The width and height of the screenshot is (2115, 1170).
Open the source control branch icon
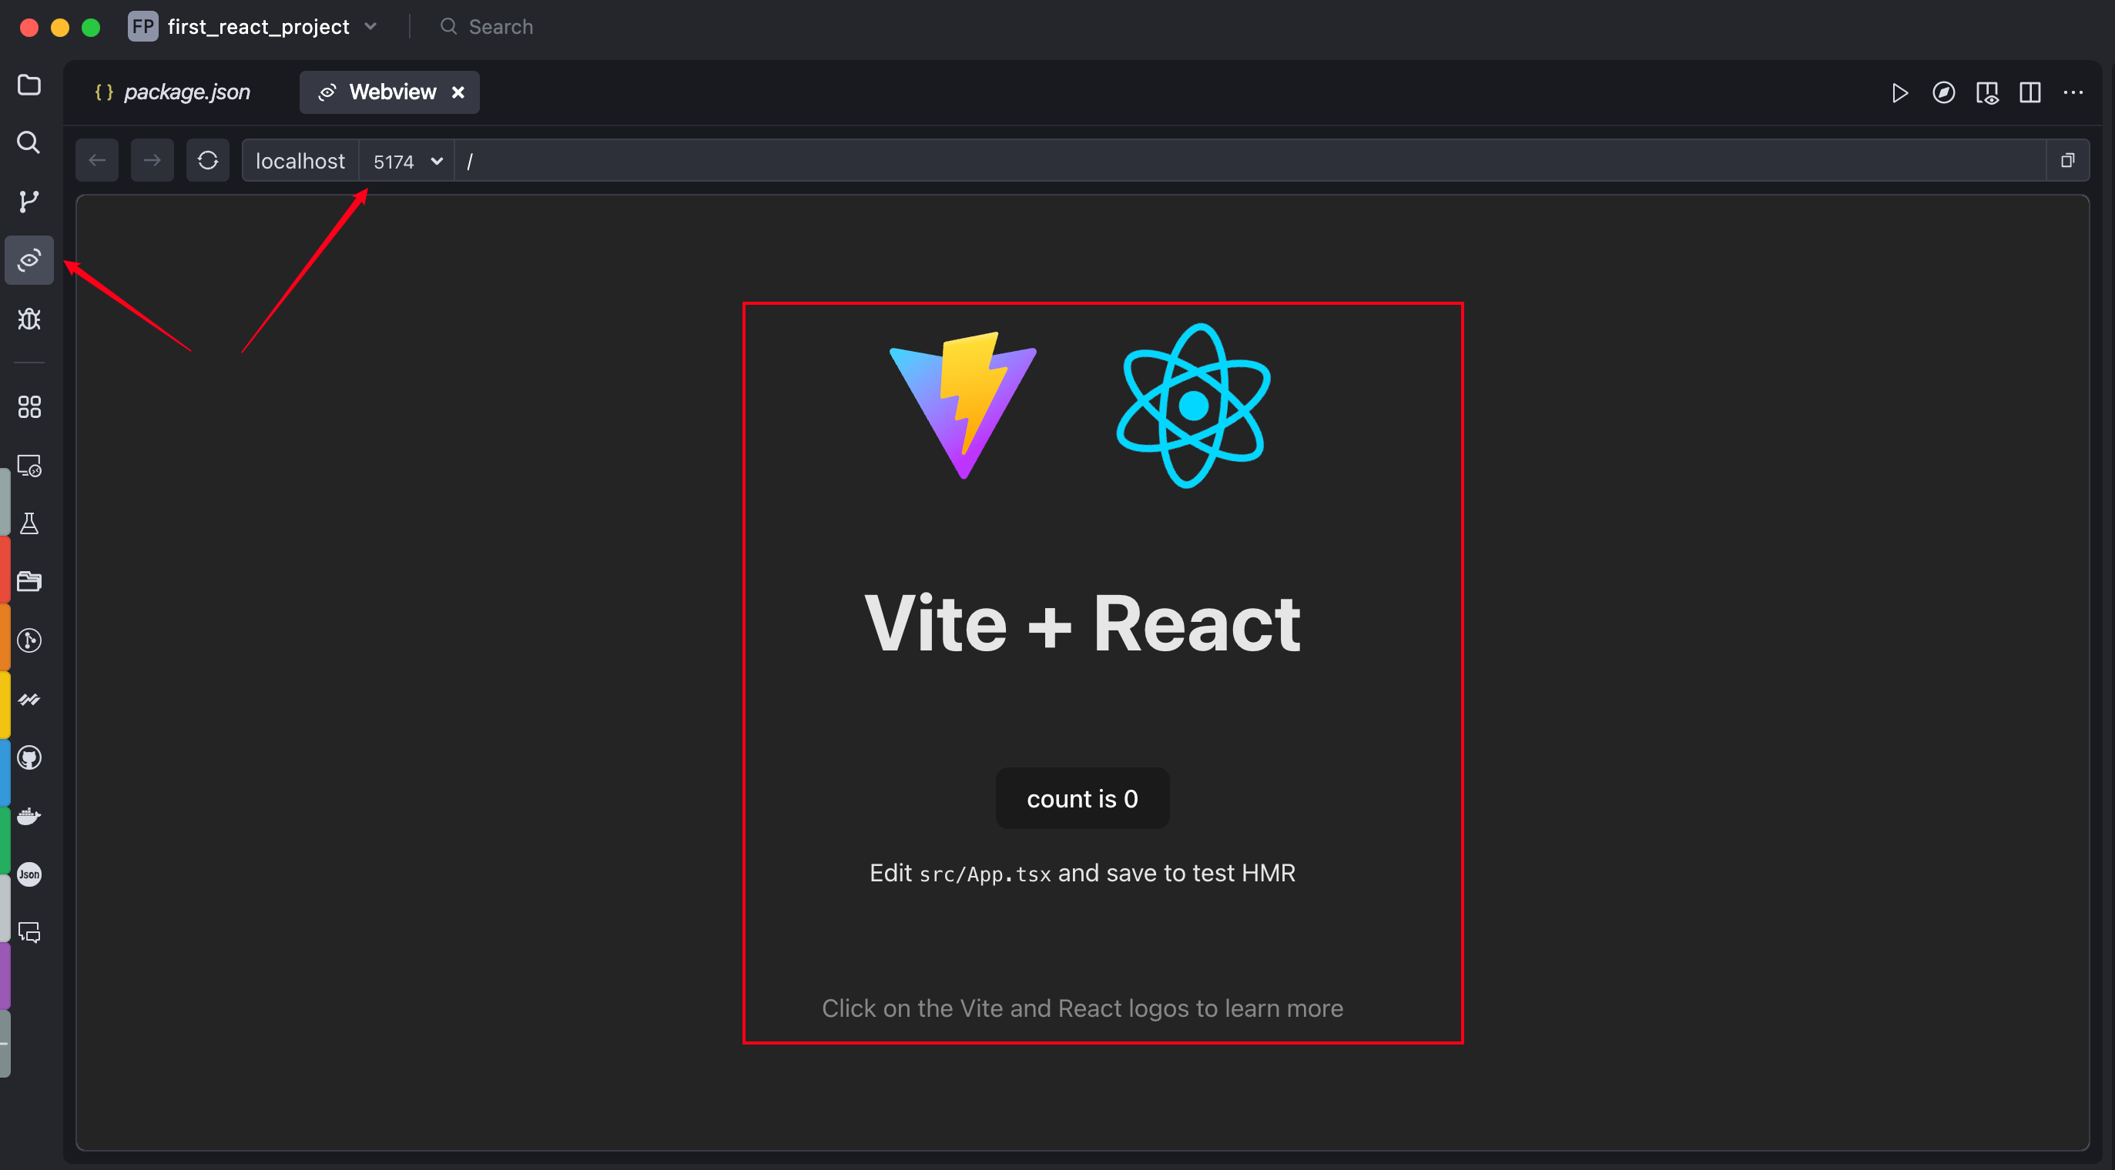click(28, 201)
